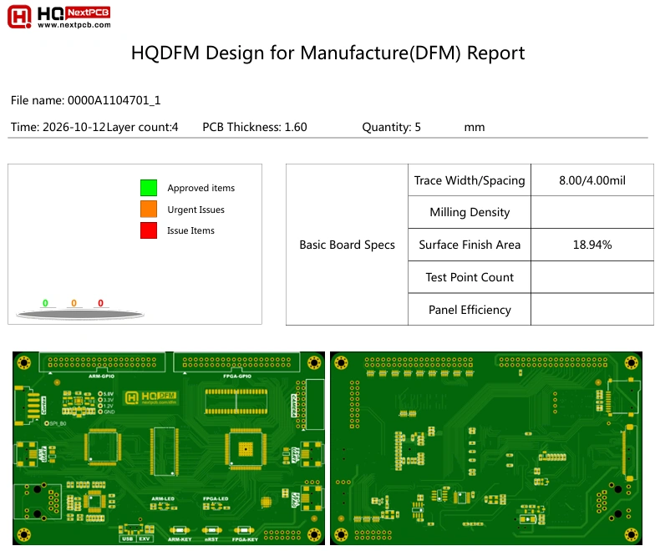Screen dimensions: 655x551
Task: Click the green 0 chart count
Action: pos(45,303)
